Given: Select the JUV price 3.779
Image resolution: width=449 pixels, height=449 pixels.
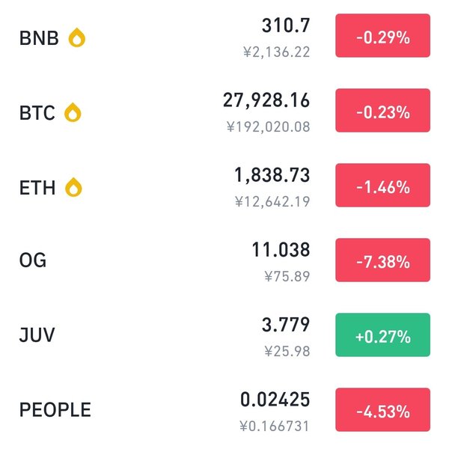Looking at the screenshot, I should click(286, 325).
